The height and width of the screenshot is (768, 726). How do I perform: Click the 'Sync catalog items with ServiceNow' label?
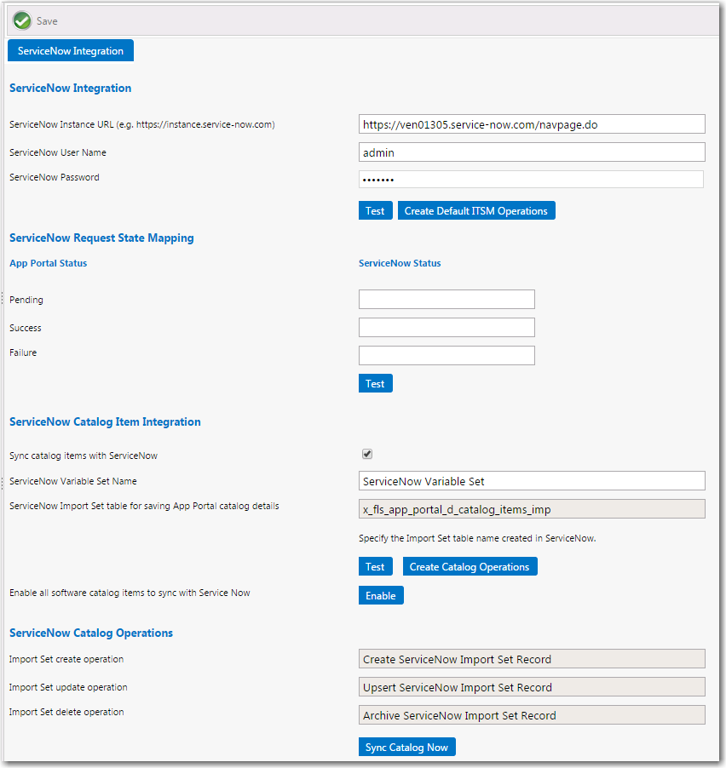coord(84,456)
